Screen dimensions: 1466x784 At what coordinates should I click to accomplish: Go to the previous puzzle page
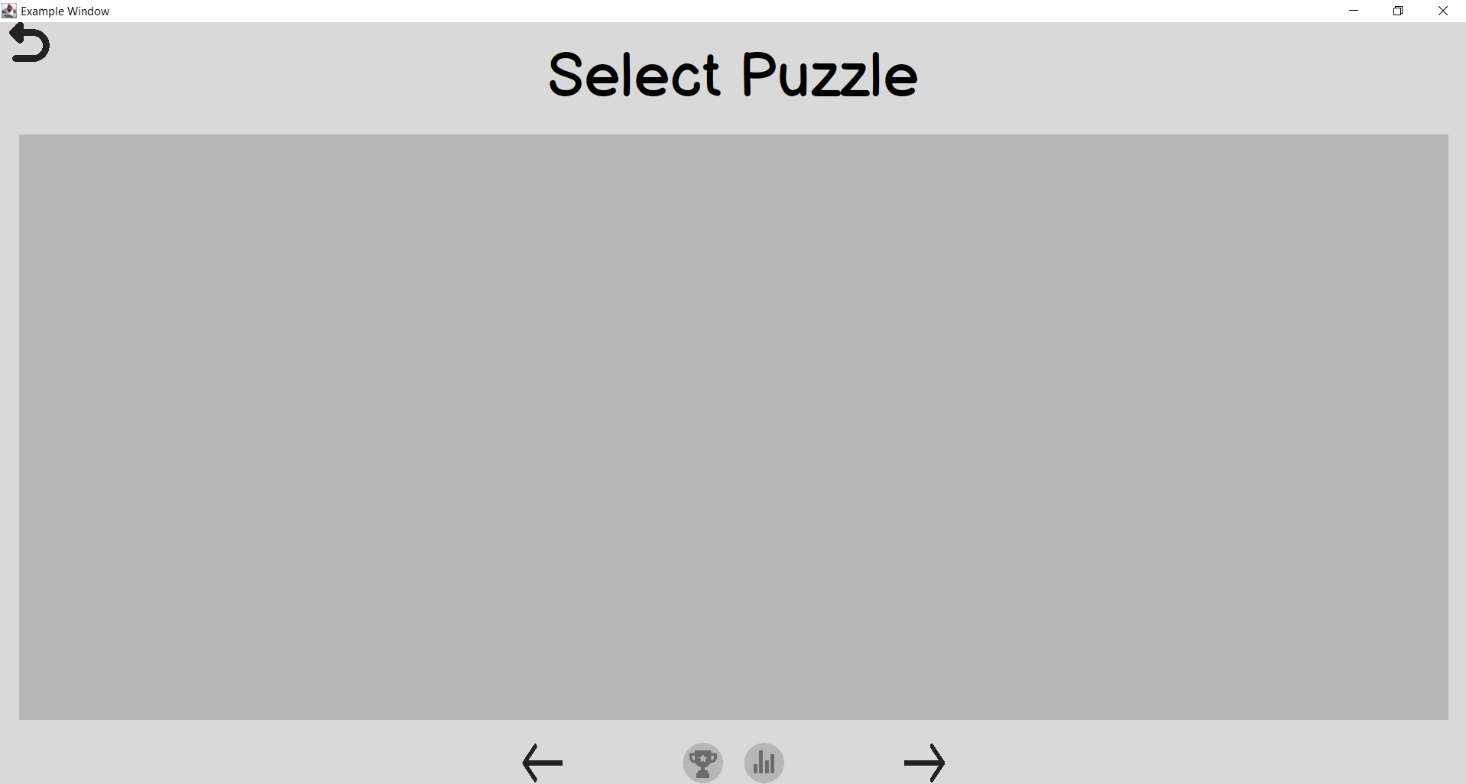[542, 762]
